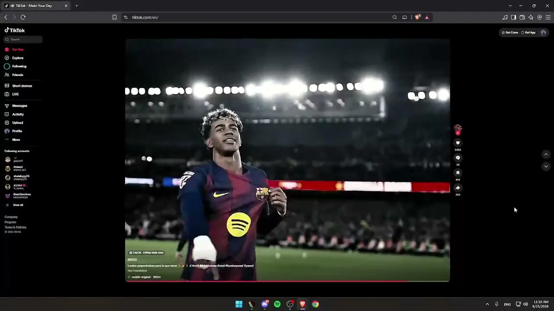Expand the More options in the sidebar
Image resolution: width=554 pixels, height=311 pixels.
click(13, 140)
